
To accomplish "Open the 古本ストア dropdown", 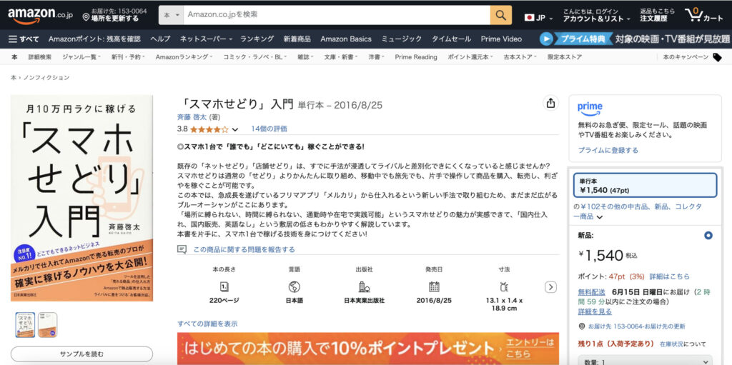I will 520,57.
